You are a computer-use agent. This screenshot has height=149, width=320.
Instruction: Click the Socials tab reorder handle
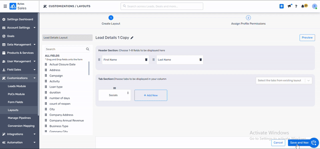point(114,88)
